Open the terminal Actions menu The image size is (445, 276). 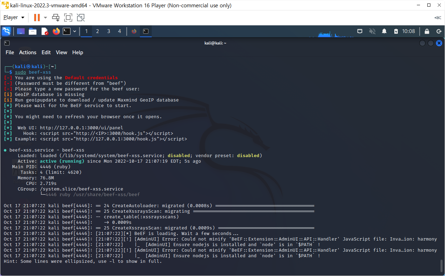click(28, 52)
